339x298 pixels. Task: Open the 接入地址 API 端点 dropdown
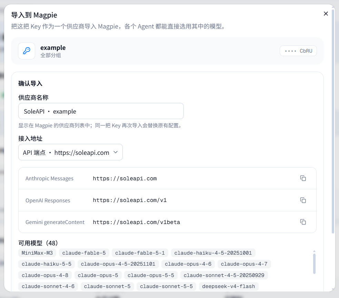coord(70,152)
